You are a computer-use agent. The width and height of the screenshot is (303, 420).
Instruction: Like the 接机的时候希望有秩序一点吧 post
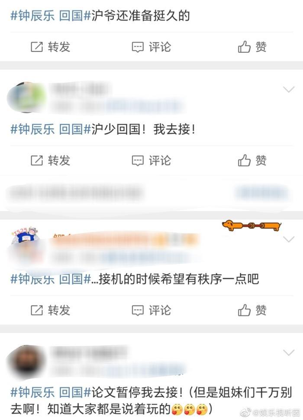click(252, 311)
